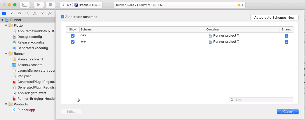Open the Issue navigator warning icon
Viewport: 305px width, 120px height.
35,13
